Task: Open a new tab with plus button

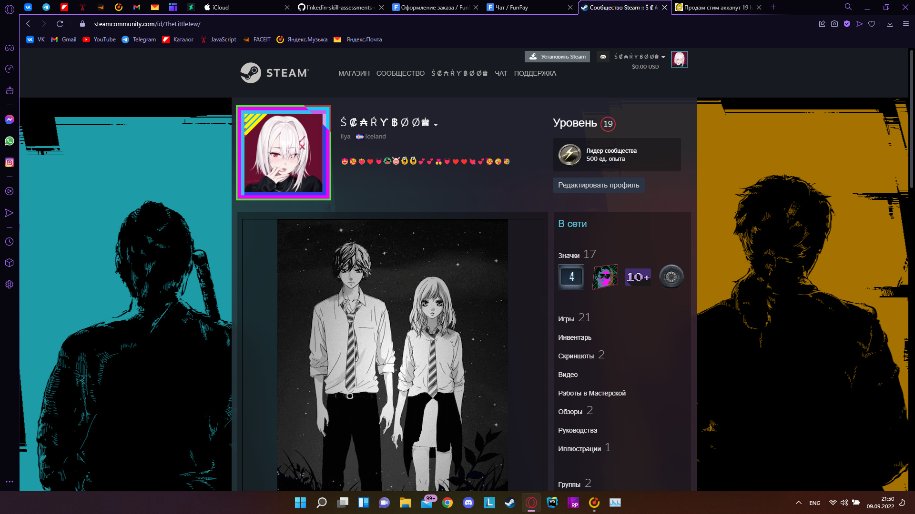Action: (x=773, y=7)
